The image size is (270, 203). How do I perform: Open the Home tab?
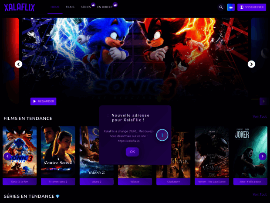(55, 7)
